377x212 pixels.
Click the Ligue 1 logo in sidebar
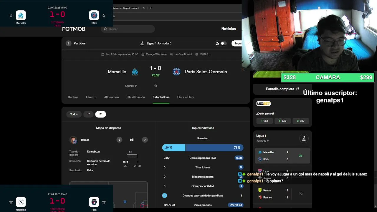pos(304,138)
